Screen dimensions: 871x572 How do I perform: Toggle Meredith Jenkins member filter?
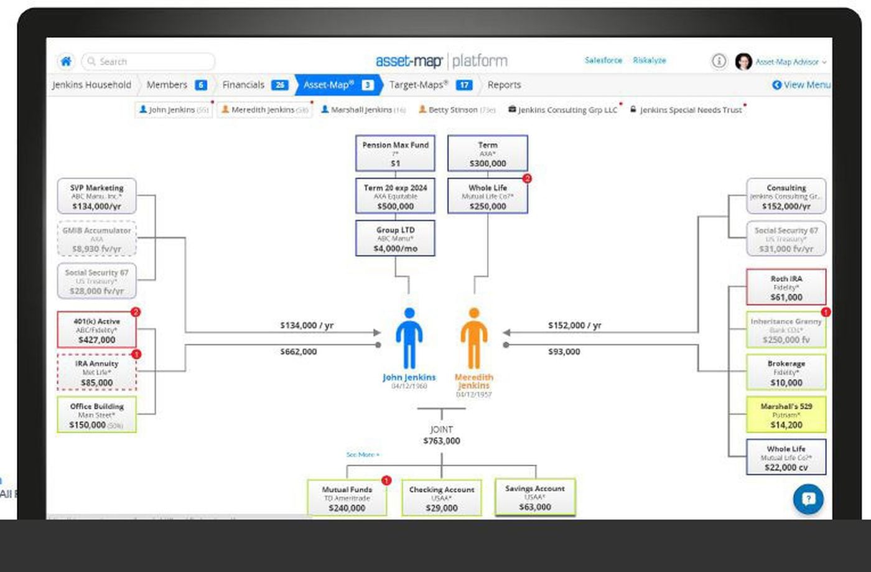point(264,110)
